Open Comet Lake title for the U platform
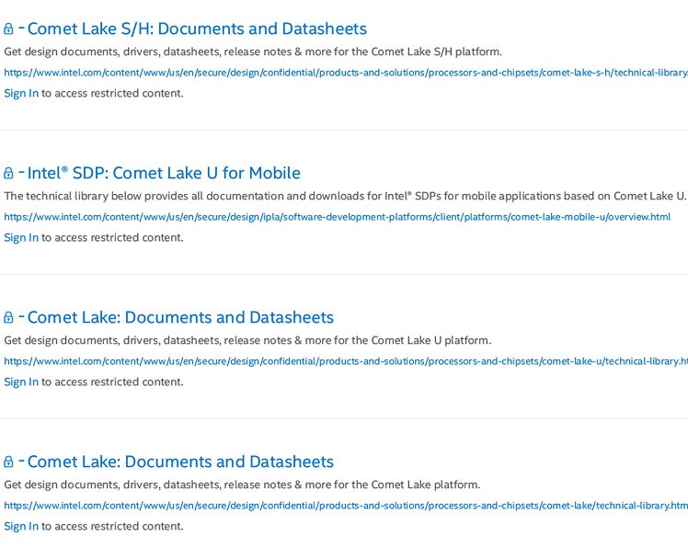The height and width of the screenshot is (547, 688). (x=180, y=317)
